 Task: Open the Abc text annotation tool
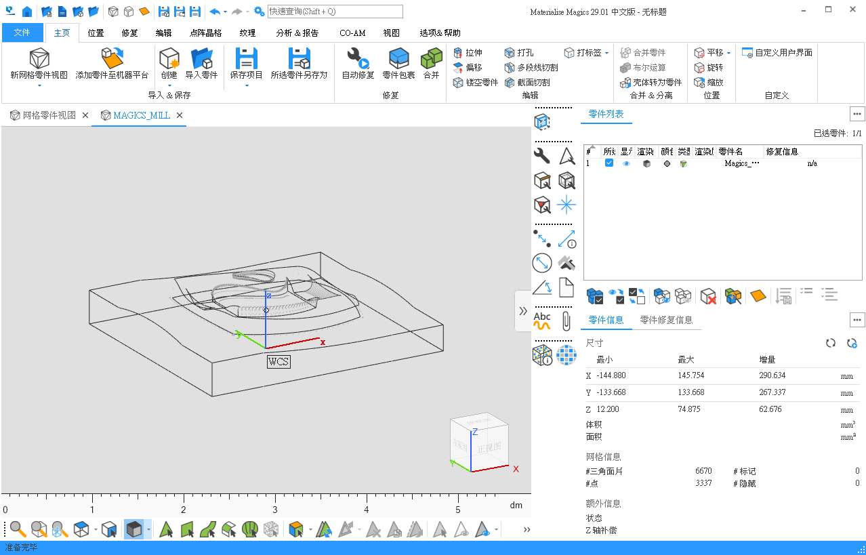coord(542,320)
